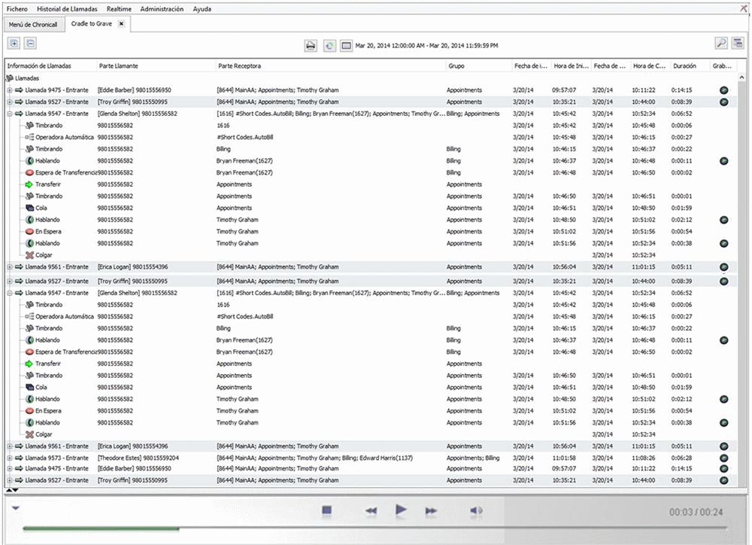Viewport: 752px width, 545px height.
Task: Sort by the Parte Receptora column header
Action: (330, 65)
